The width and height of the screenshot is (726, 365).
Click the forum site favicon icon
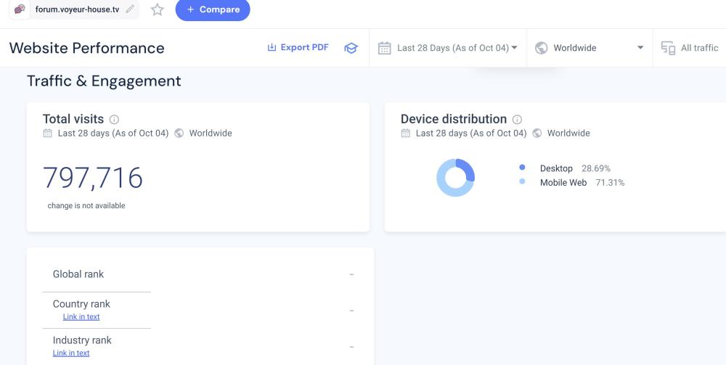tap(20, 9)
